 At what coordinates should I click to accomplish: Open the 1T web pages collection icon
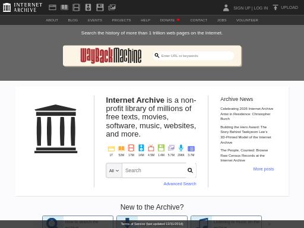point(111,148)
